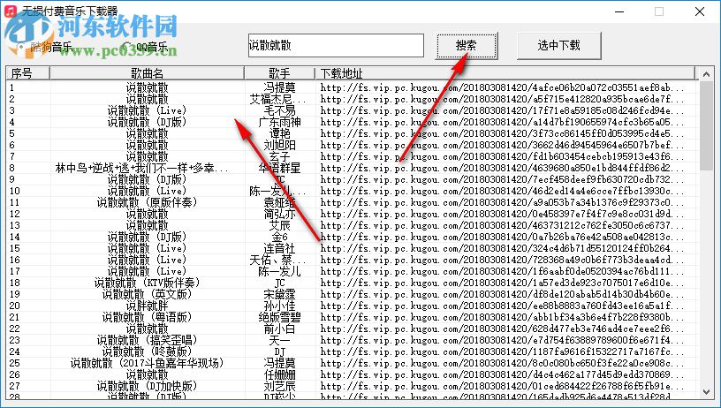The height and width of the screenshot is (408, 721).
Task: Maximize the downloader window
Action: (659, 11)
